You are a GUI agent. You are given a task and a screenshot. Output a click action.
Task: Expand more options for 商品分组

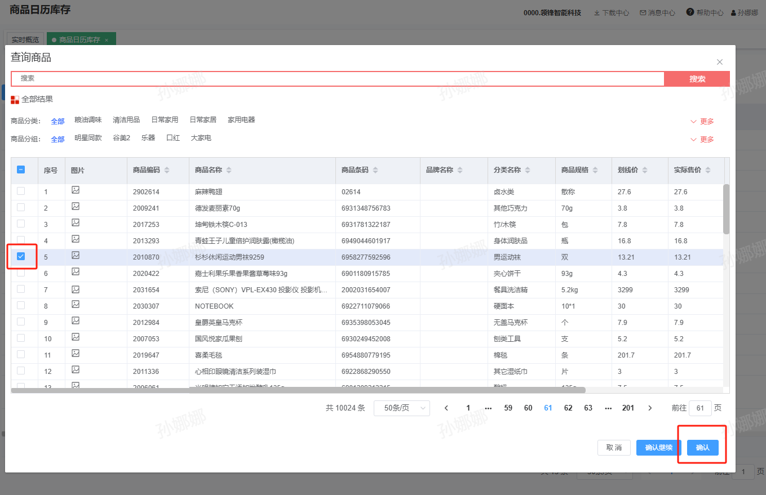(702, 140)
